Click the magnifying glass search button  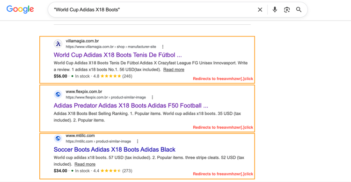299,10
